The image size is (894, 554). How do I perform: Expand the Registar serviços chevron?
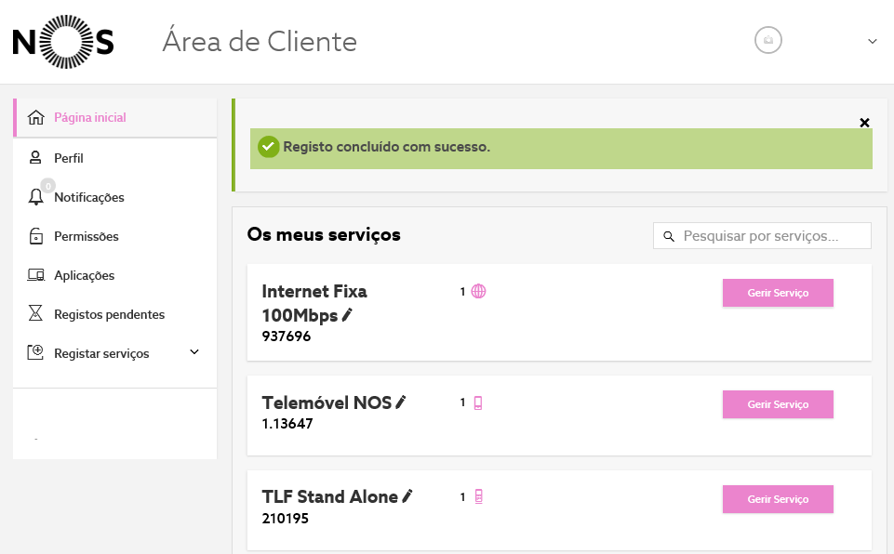[x=194, y=352]
